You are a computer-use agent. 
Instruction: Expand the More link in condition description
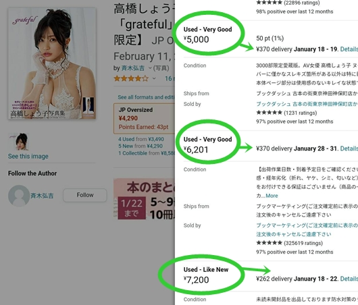click(x=272, y=196)
